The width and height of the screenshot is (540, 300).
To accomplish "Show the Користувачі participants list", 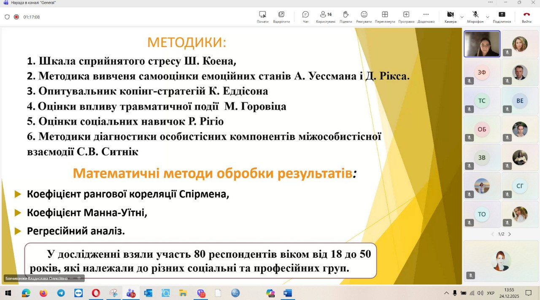I will click(325, 16).
